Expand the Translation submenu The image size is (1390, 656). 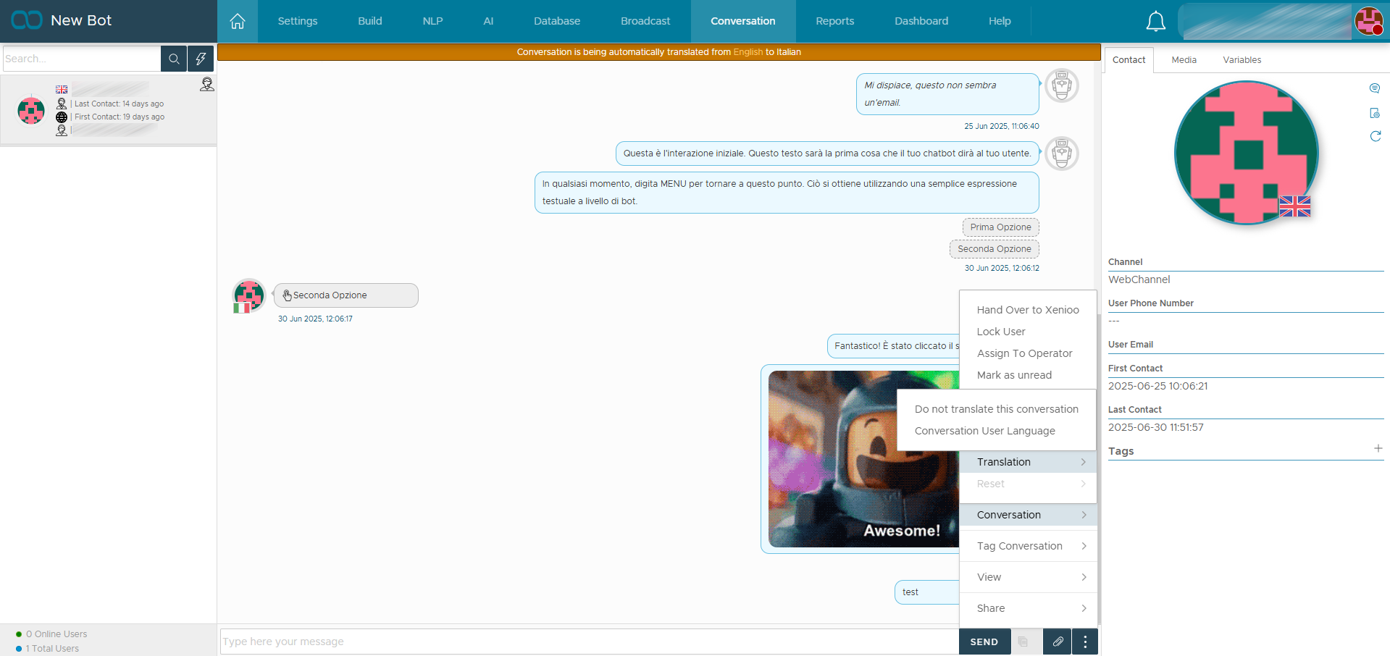[x=1027, y=462]
